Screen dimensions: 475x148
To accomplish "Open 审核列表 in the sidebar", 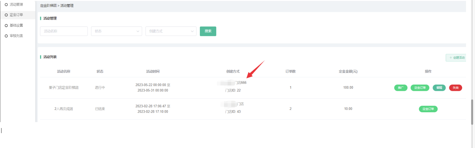I will (16, 36).
